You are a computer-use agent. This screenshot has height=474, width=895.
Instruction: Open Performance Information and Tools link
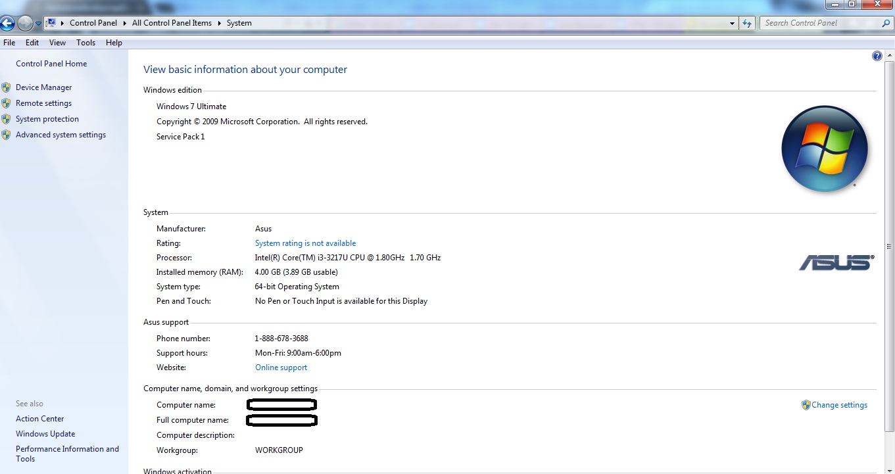pyautogui.click(x=67, y=454)
